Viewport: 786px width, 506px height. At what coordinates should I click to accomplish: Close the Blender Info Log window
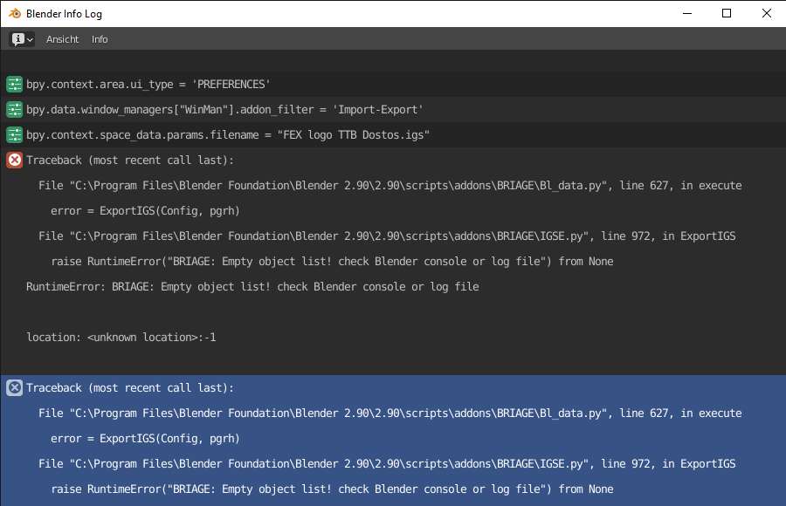click(x=766, y=13)
